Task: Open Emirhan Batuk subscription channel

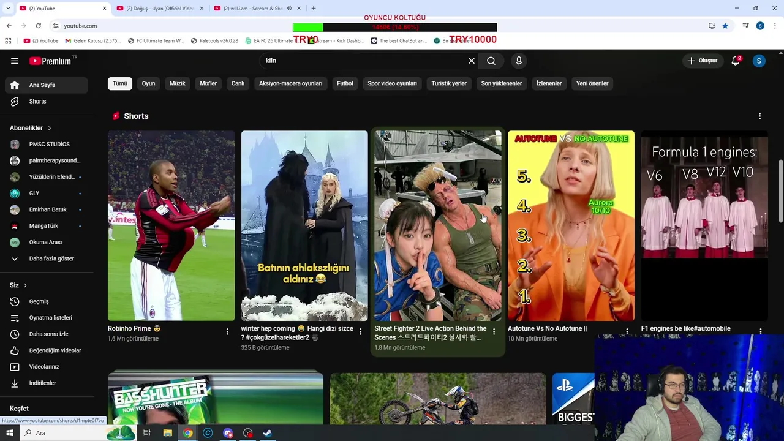Action: (x=47, y=209)
